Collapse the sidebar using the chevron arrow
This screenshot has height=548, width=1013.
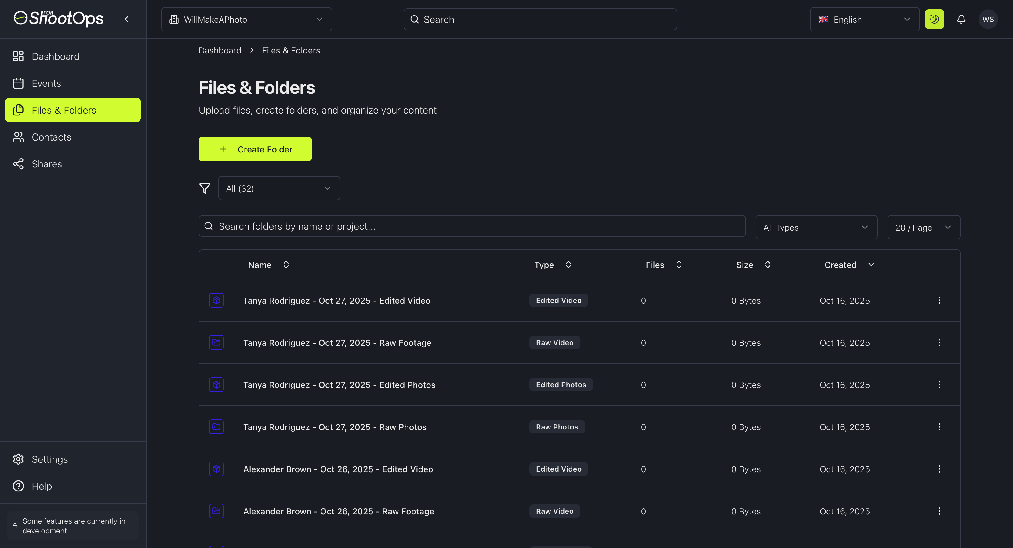[127, 19]
